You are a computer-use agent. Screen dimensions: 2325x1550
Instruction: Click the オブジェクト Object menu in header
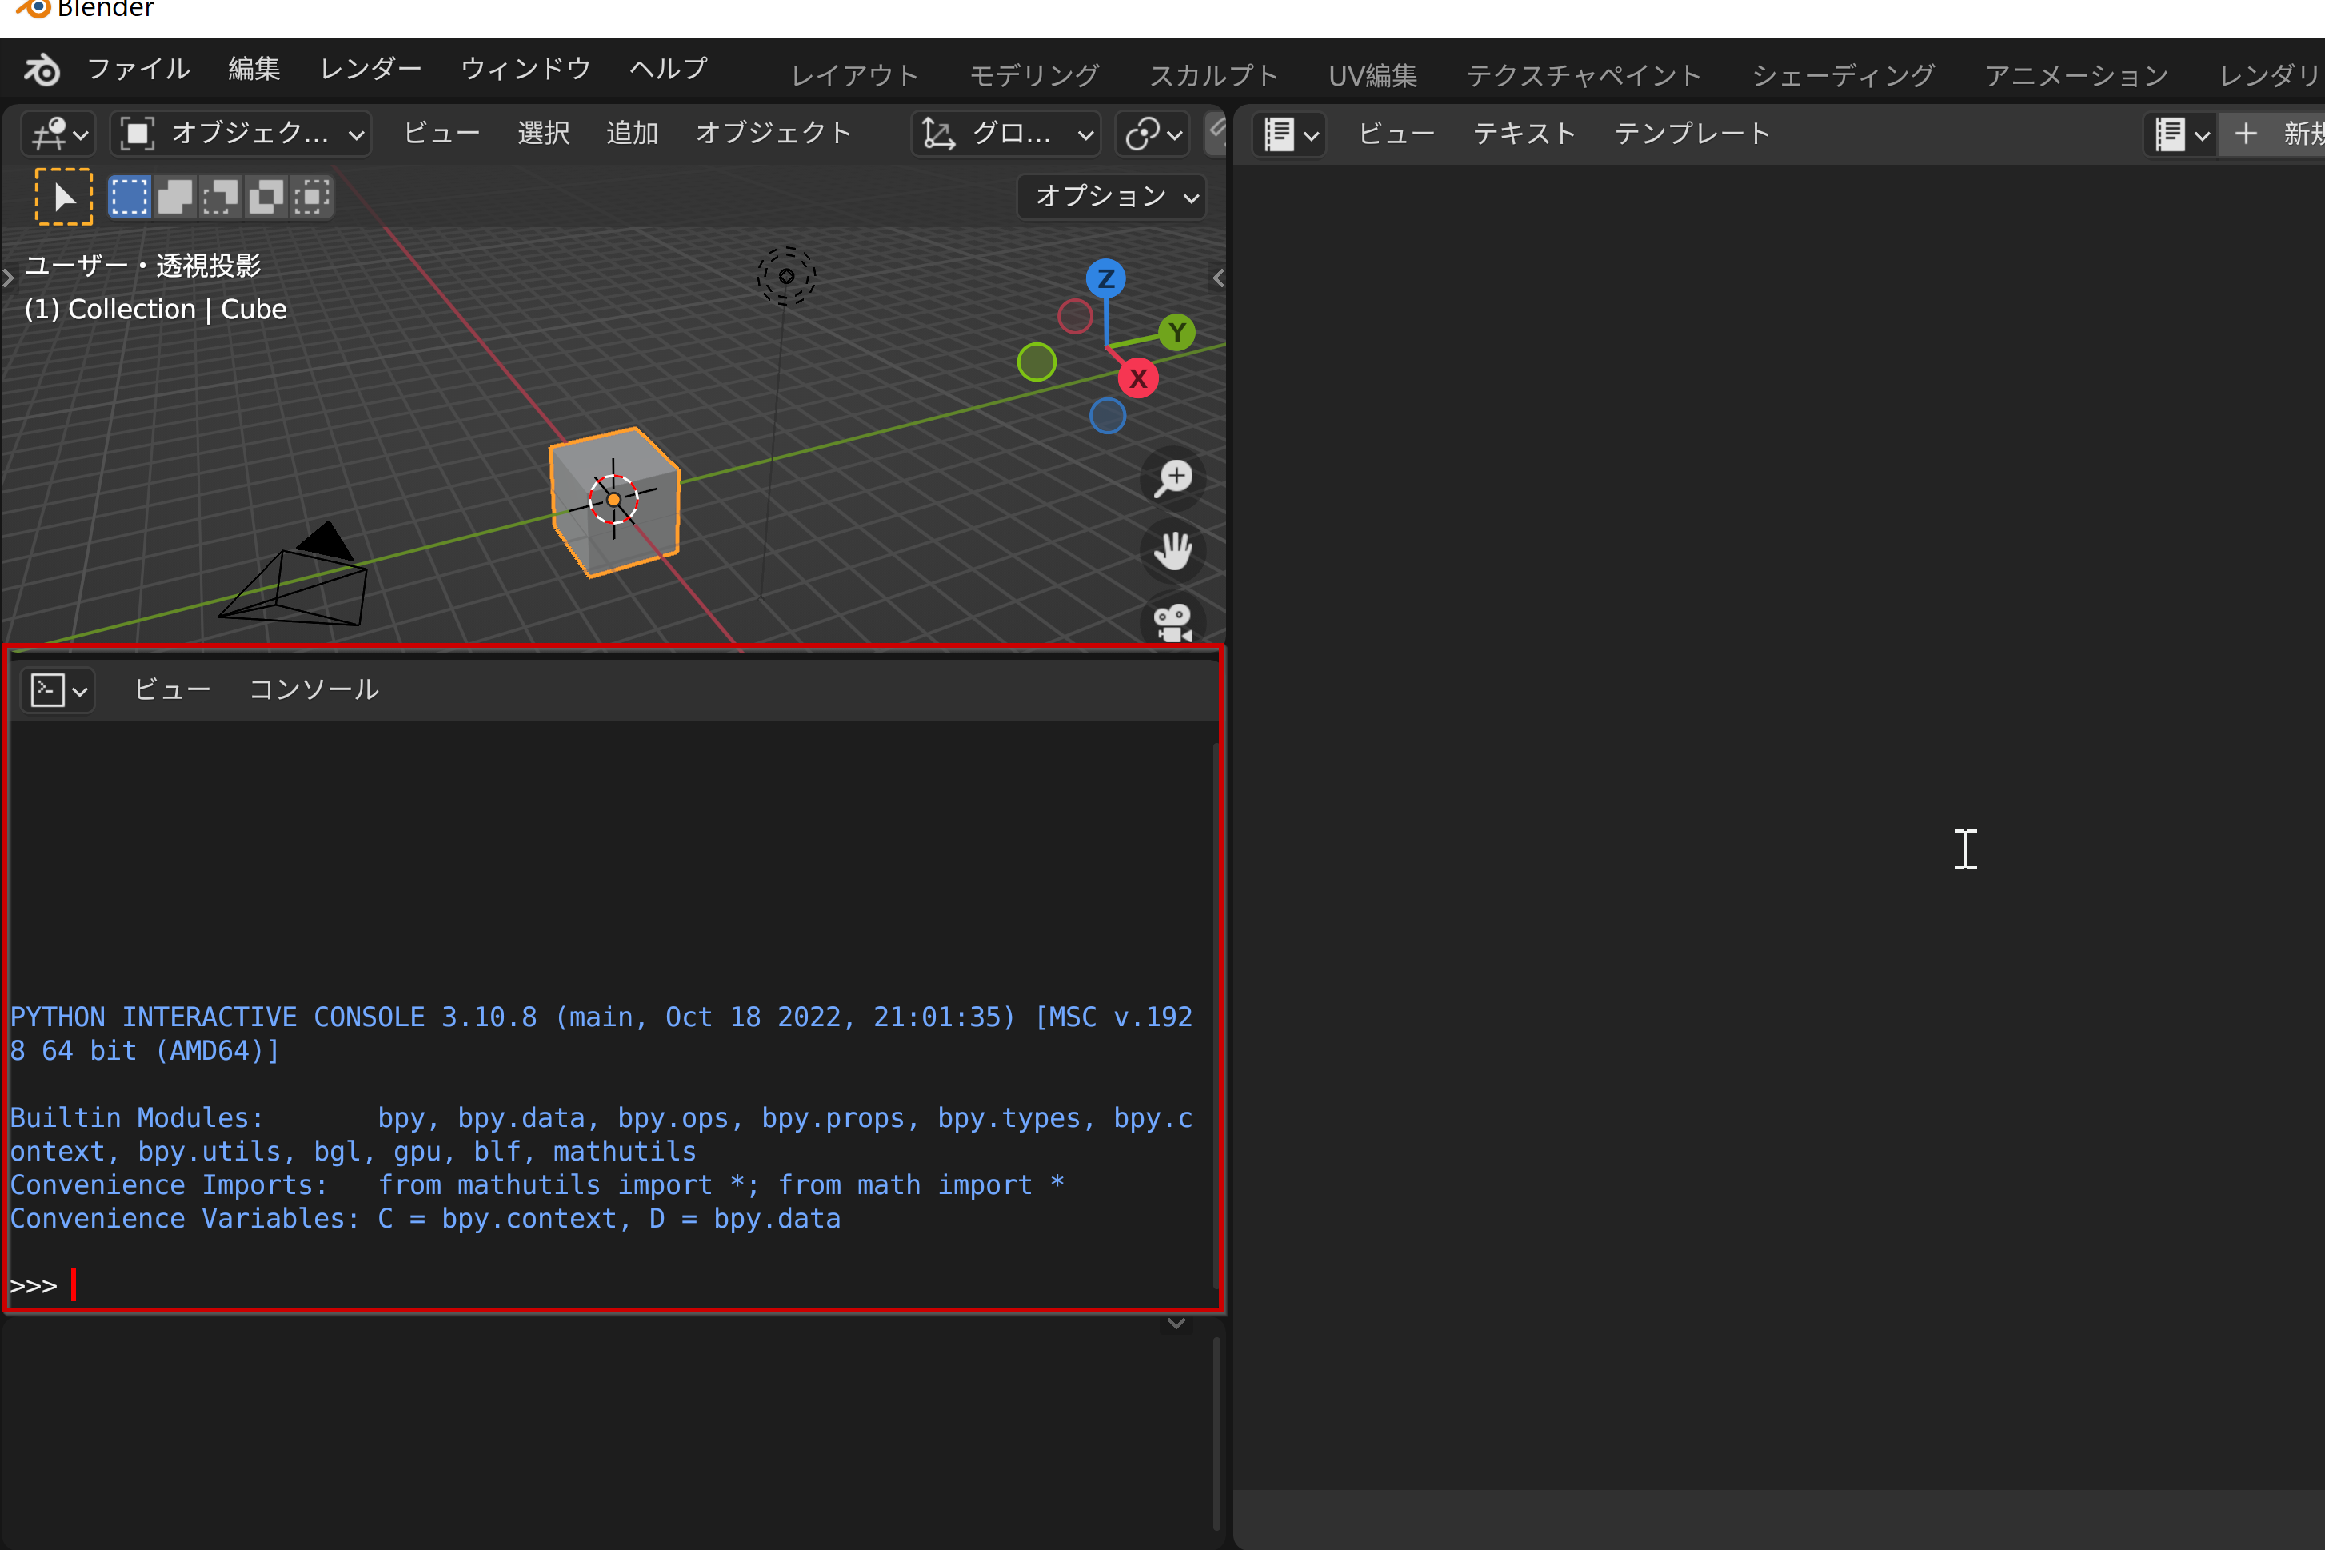point(775,134)
